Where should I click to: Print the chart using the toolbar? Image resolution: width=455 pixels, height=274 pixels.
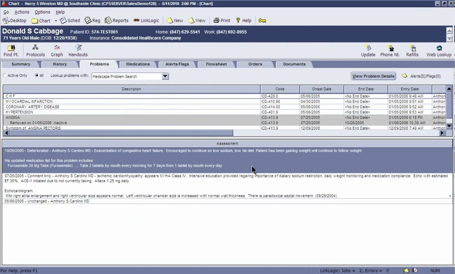222,21
